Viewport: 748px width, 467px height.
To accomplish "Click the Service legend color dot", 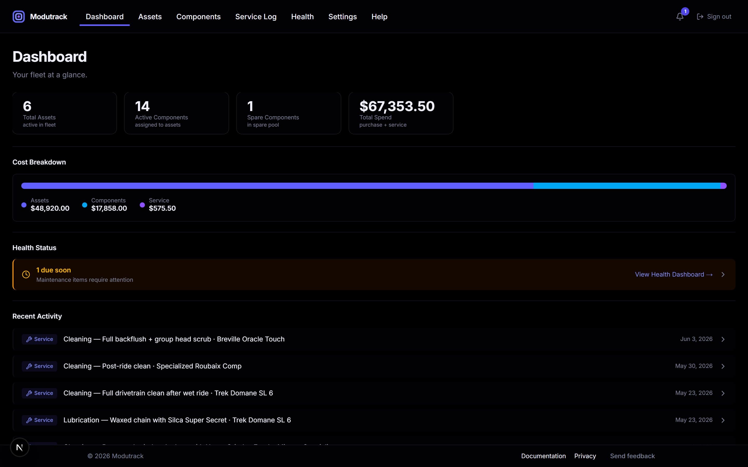I will [x=142, y=205].
